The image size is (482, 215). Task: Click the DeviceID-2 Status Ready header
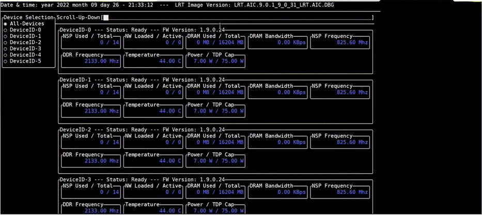142,130
